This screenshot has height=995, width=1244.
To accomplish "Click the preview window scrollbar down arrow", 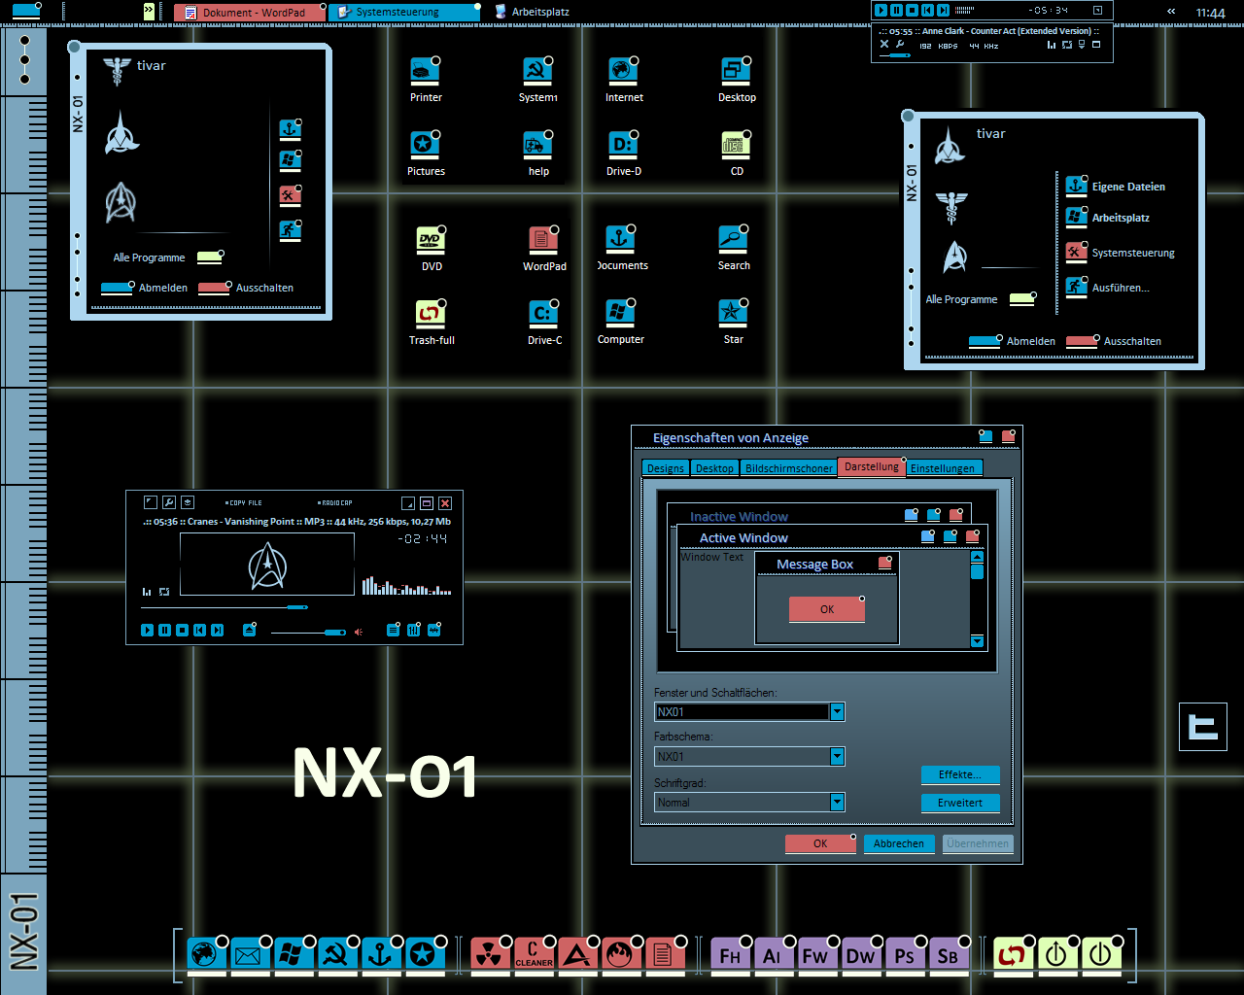I will coord(977,641).
